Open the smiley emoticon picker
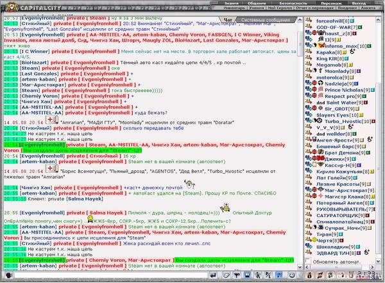This screenshot has width=385, height=283. (x=292, y=275)
